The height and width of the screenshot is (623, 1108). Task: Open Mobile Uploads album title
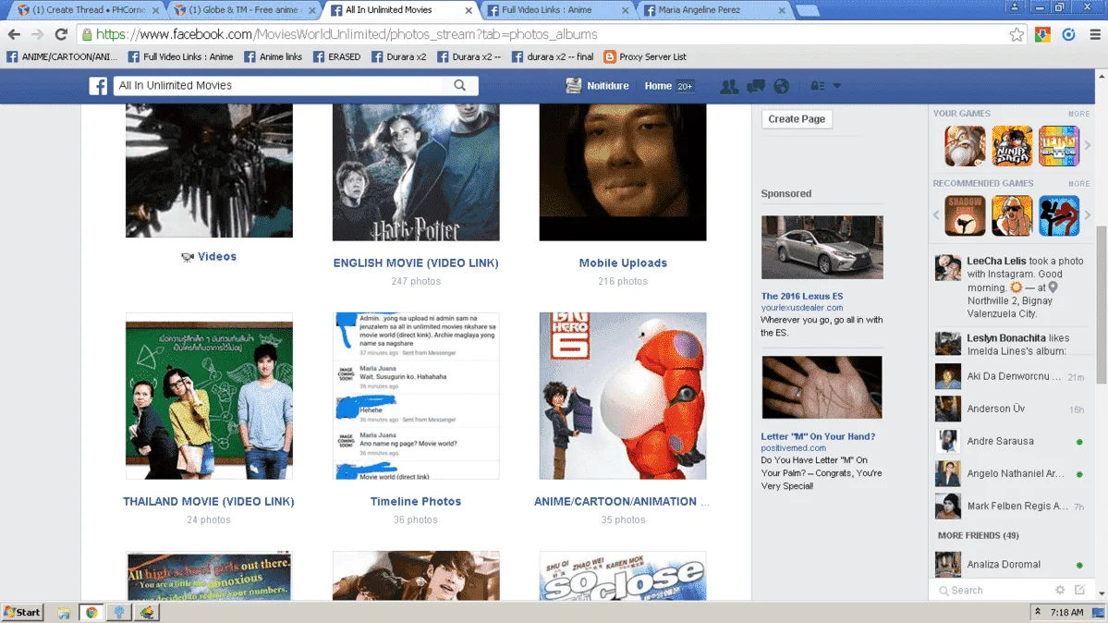(623, 263)
